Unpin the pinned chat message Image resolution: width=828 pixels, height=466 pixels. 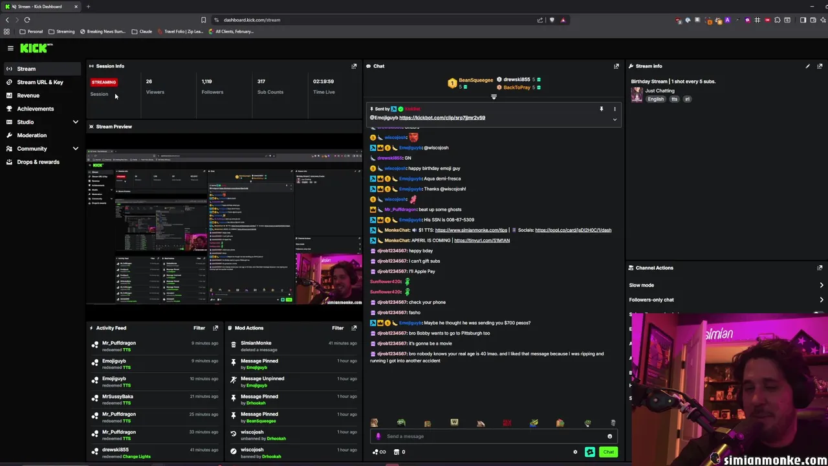tap(602, 109)
